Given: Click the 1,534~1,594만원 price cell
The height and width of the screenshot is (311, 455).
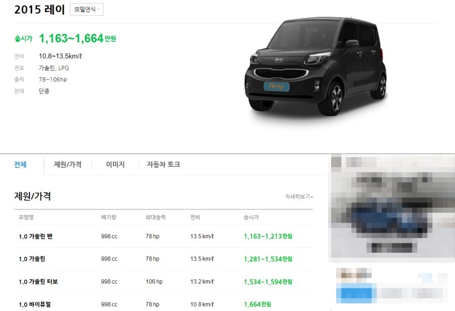Looking at the screenshot, I should click(268, 282).
